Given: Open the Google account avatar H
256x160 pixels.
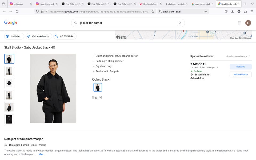Looking at the screenshot, I should 248,23.
